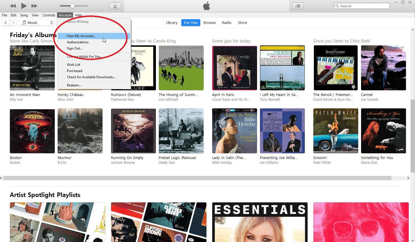Switch to the Store tab
The width and height of the screenshot is (415, 242).
point(242,23)
